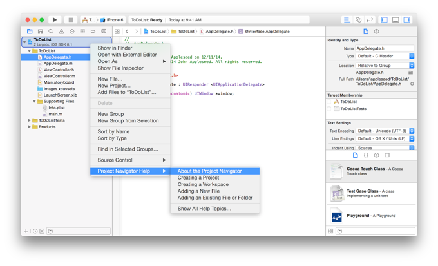
Task: Go back in editor history
Action: click(x=127, y=32)
